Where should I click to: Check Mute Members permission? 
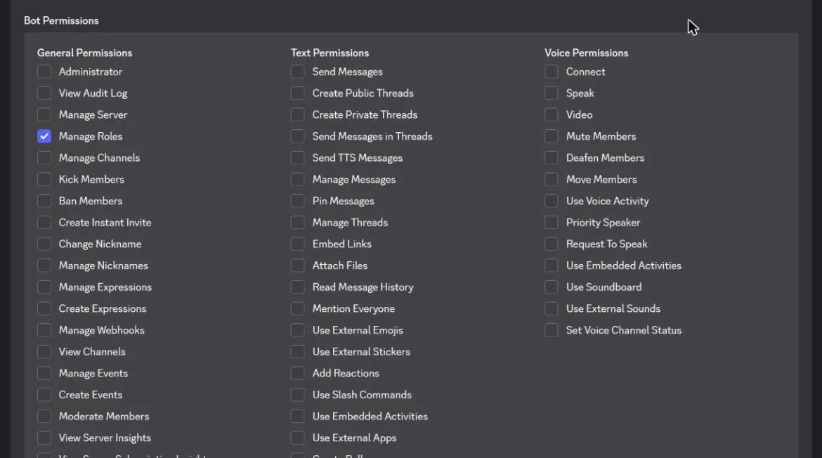click(x=551, y=136)
